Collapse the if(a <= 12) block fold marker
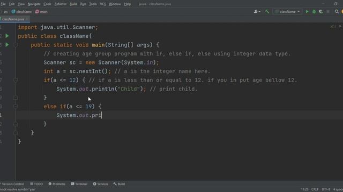This screenshot has height=192, width=343. (x=16, y=80)
